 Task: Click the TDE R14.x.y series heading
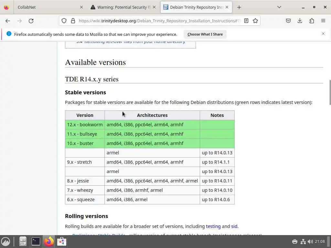coord(91,79)
